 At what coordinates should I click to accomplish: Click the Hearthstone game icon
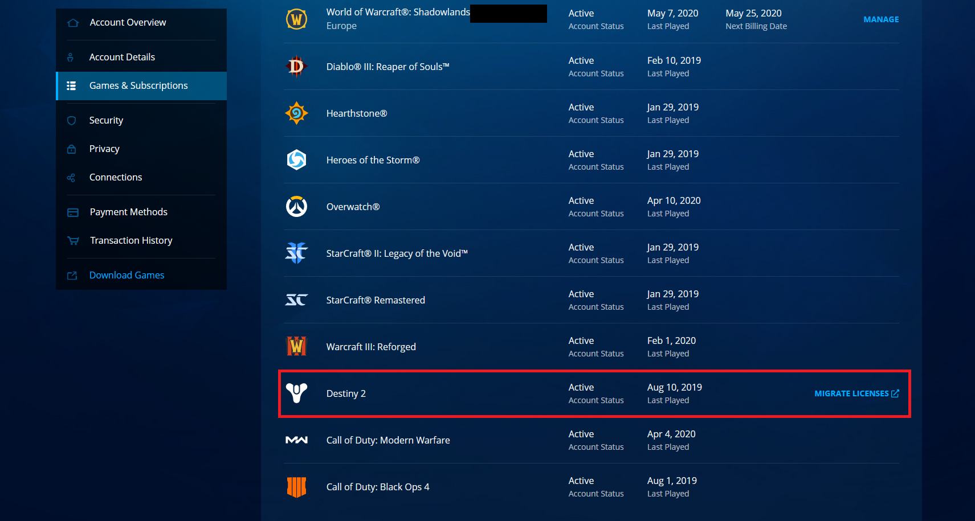click(x=296, y=113)
